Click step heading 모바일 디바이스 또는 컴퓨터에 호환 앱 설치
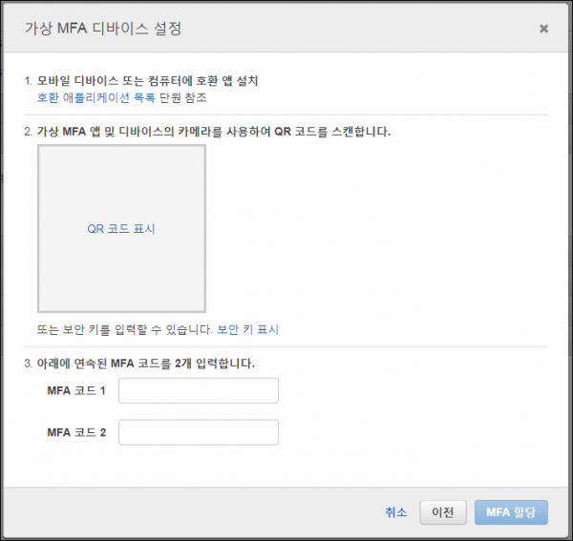The height and width of the screenshot is (541, 573). click(x=148, y=81)
